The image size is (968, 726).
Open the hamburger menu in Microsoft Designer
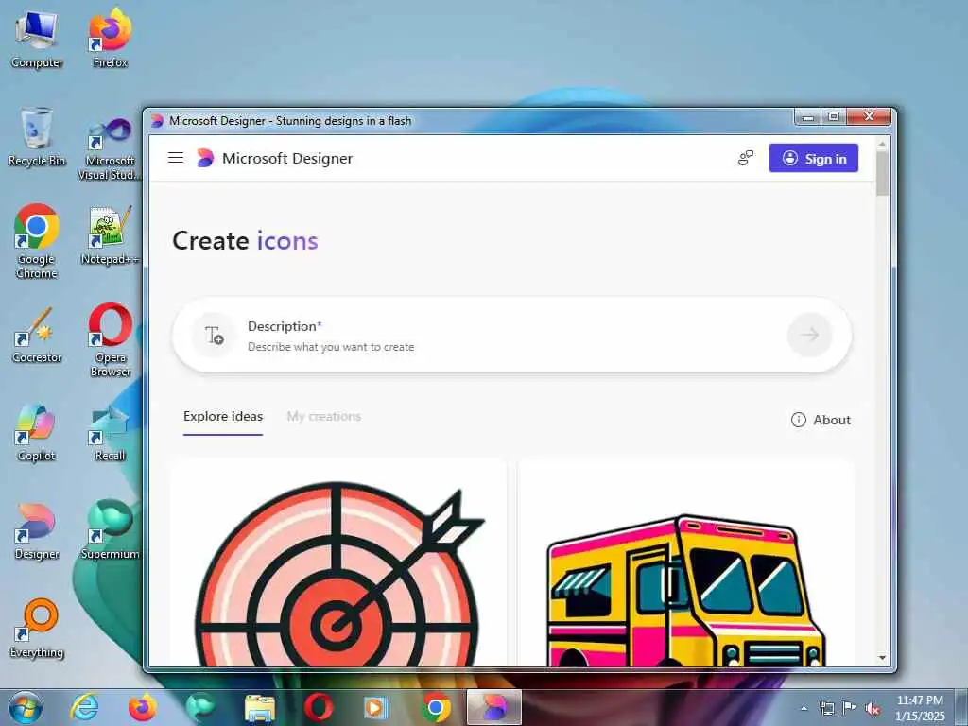pyautogui.click(x=175, y=158)
